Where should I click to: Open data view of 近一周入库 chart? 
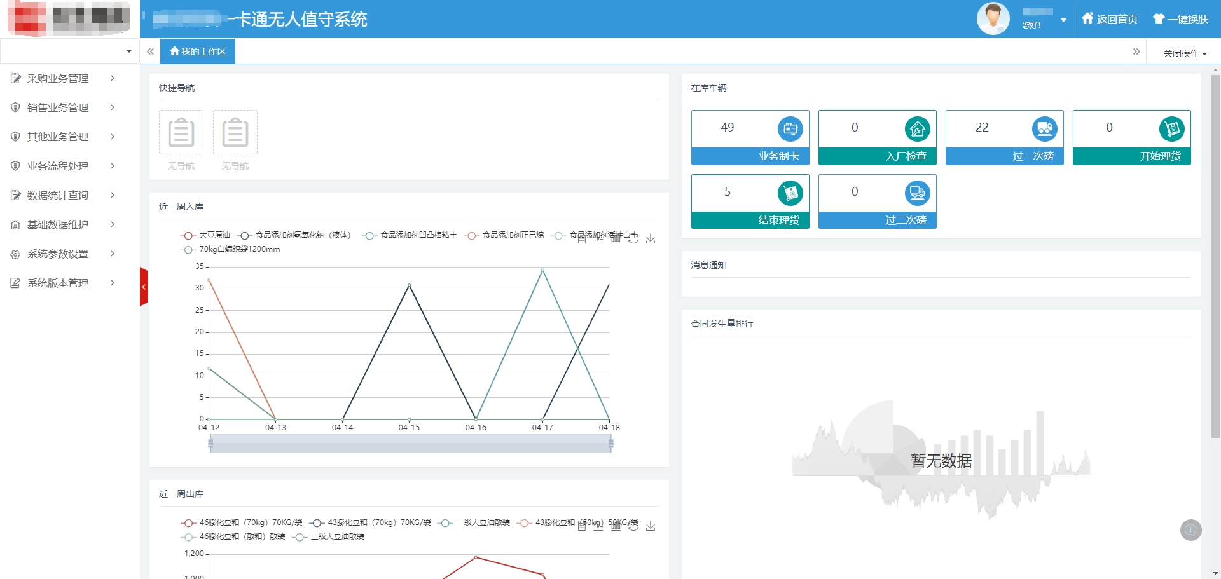pyautogui.click(x=581, y=239)
